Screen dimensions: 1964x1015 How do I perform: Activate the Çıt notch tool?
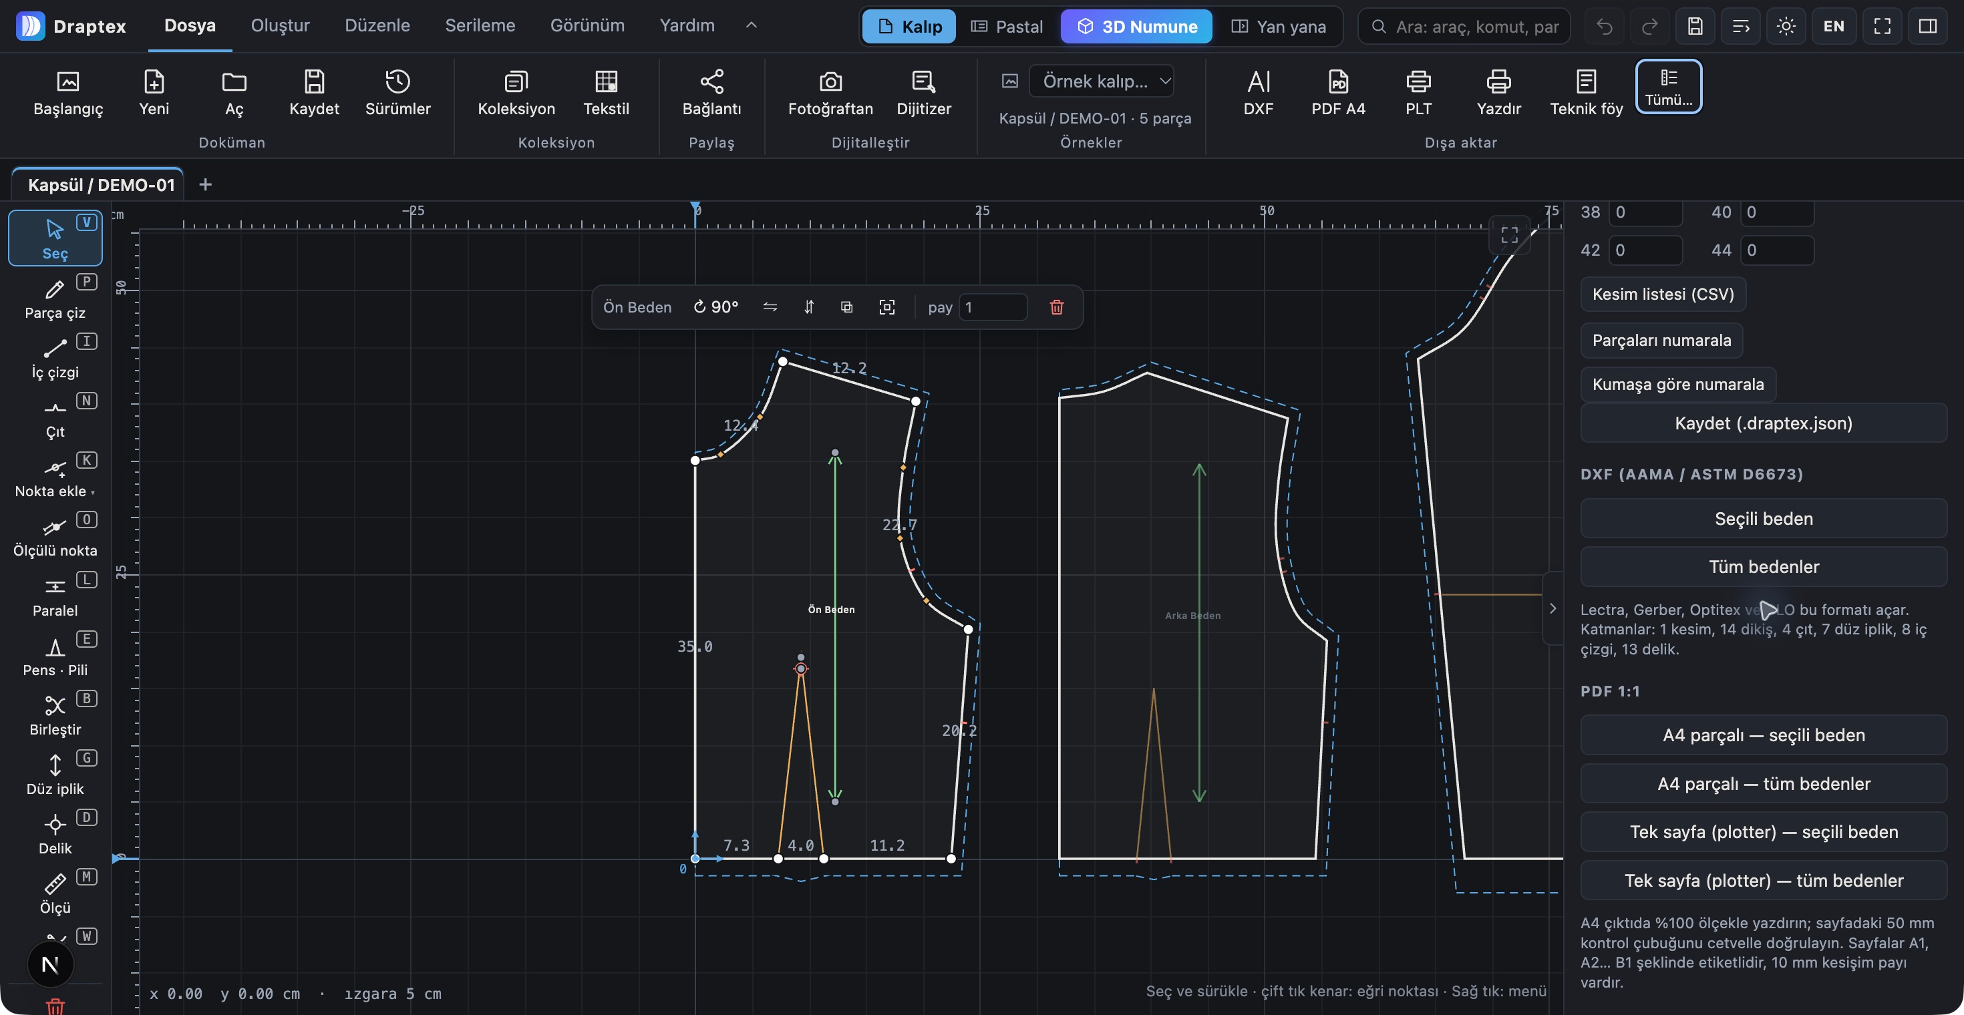55,417
